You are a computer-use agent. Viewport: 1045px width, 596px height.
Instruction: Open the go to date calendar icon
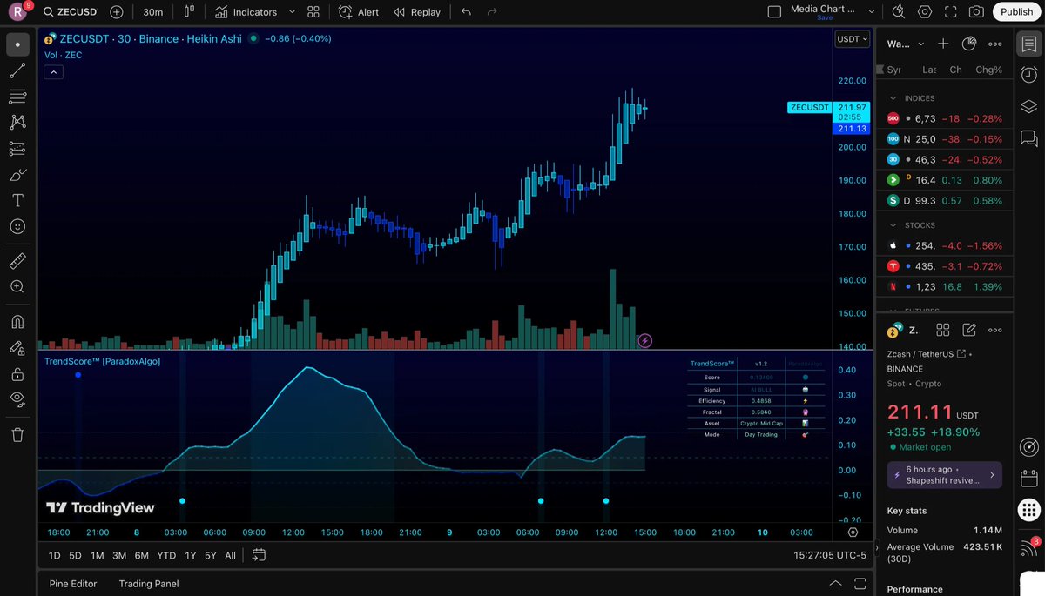point(259,555)
